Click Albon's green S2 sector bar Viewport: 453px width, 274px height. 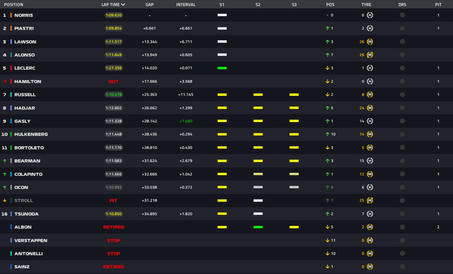click(x=258, y=227)
